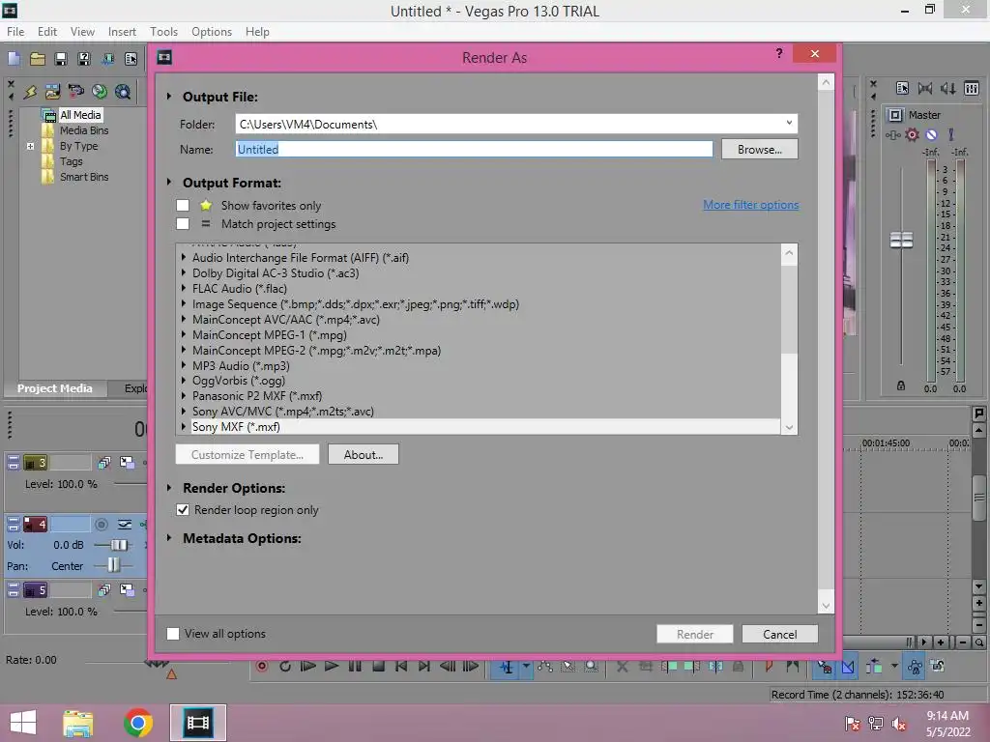Viewport: 990px width, 742px height.
Task: Click the Properties icon in main toolbar
Action: click(131, 59)
